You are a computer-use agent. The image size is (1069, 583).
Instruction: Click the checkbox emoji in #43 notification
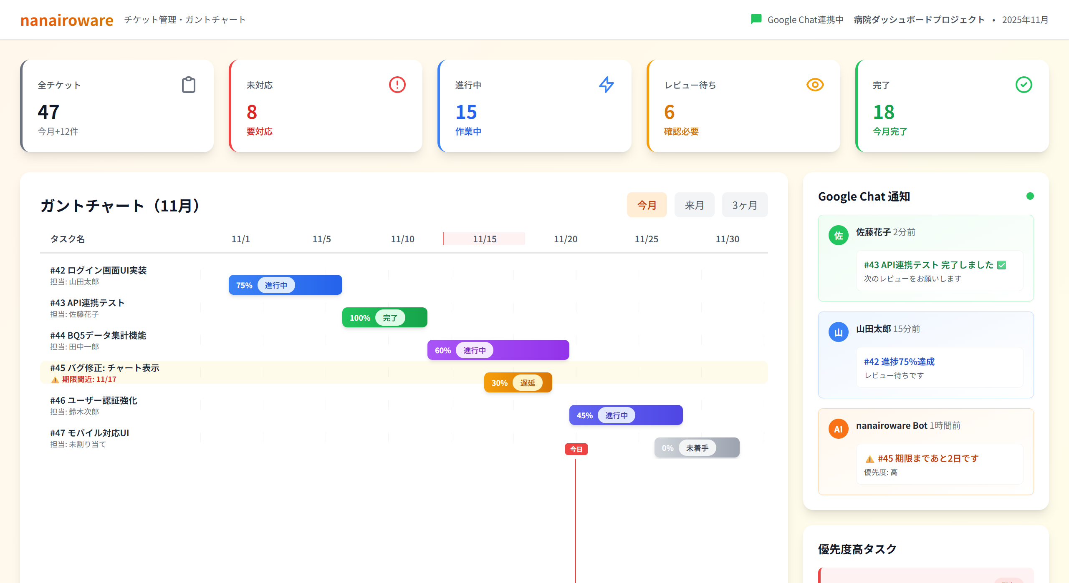click(x=1001, y=265)
